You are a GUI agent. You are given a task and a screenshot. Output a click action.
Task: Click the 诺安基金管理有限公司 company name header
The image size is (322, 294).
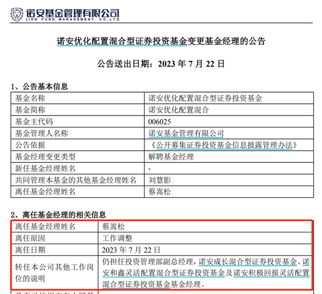(x=73, y=13)
